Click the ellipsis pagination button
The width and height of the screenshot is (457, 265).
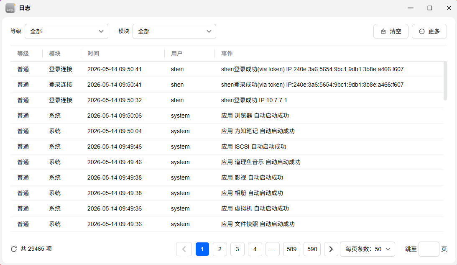pyautogui.click(x=272, y=249)
